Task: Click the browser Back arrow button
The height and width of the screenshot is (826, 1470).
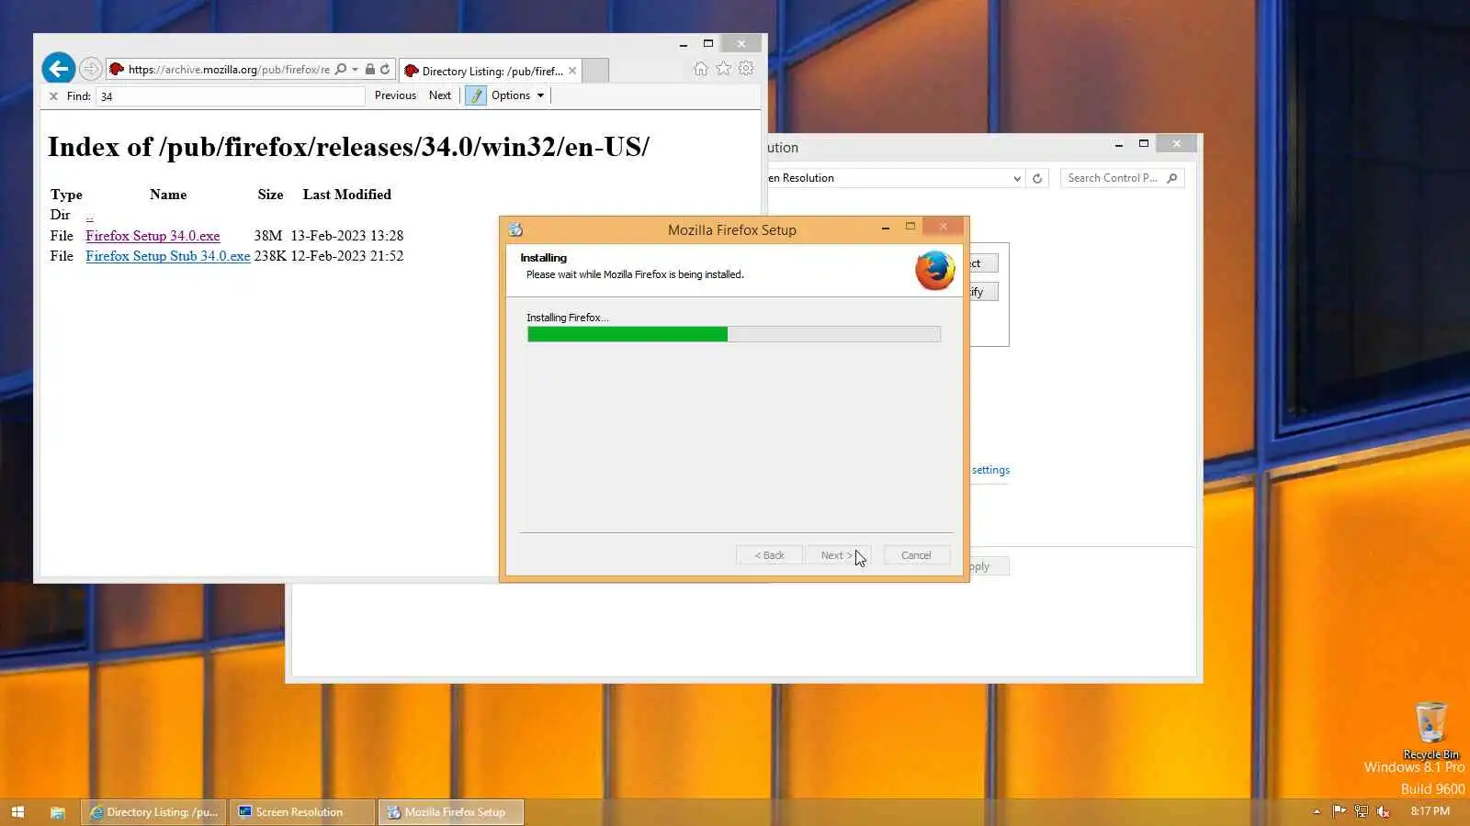Action: 58,68
